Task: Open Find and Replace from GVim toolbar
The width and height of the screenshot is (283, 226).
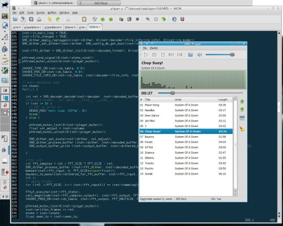Action: [x=95, y=19]
